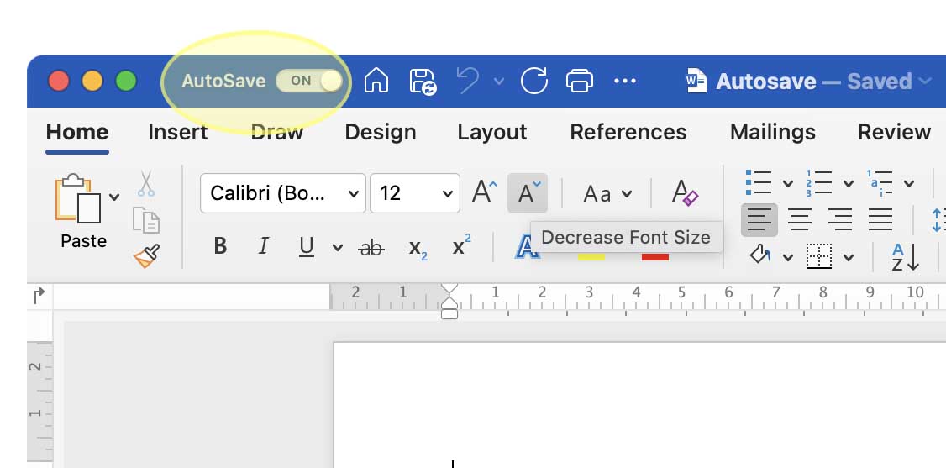Click the Decrease Font Size icon
This screenshot has width=946, height=468.
pyautogui.click(x=528, y=193)
